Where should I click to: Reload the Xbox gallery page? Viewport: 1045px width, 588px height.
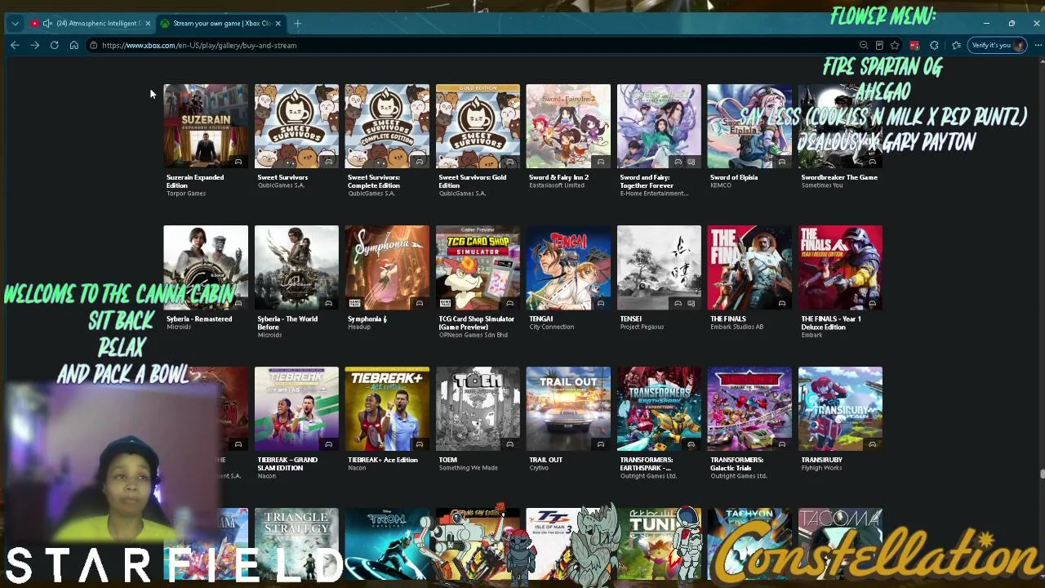coord(54,46)
